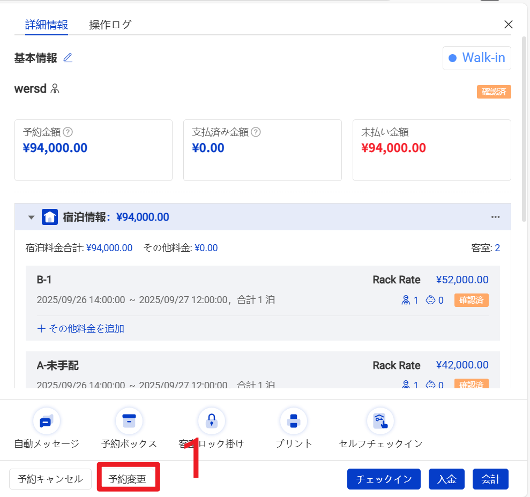Select the 詳細情報 tab
Screen dimensions: 530x497
pos(46,25)
